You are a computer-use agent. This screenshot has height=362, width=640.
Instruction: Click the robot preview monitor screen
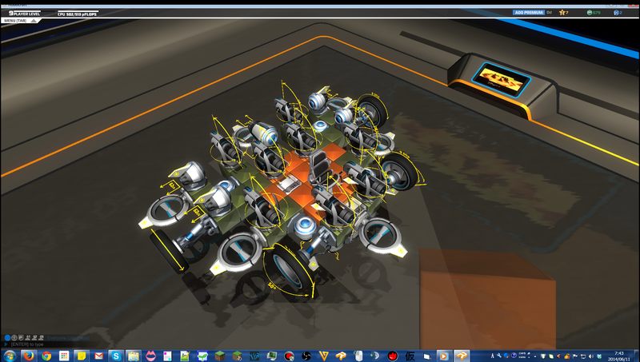(x=502, y=79)
